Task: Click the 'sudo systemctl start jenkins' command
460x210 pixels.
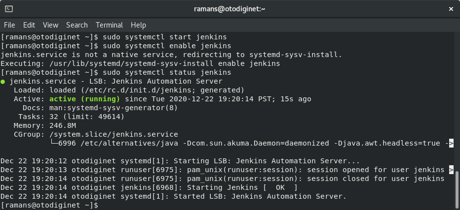Action: point(164,37)
